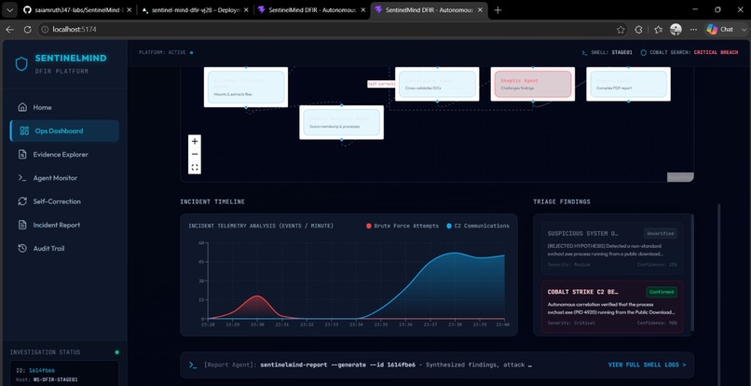The height and width of the screenshot is (386, 751).
Task: Click the React Flow attribution link
Action: point(680,177)
